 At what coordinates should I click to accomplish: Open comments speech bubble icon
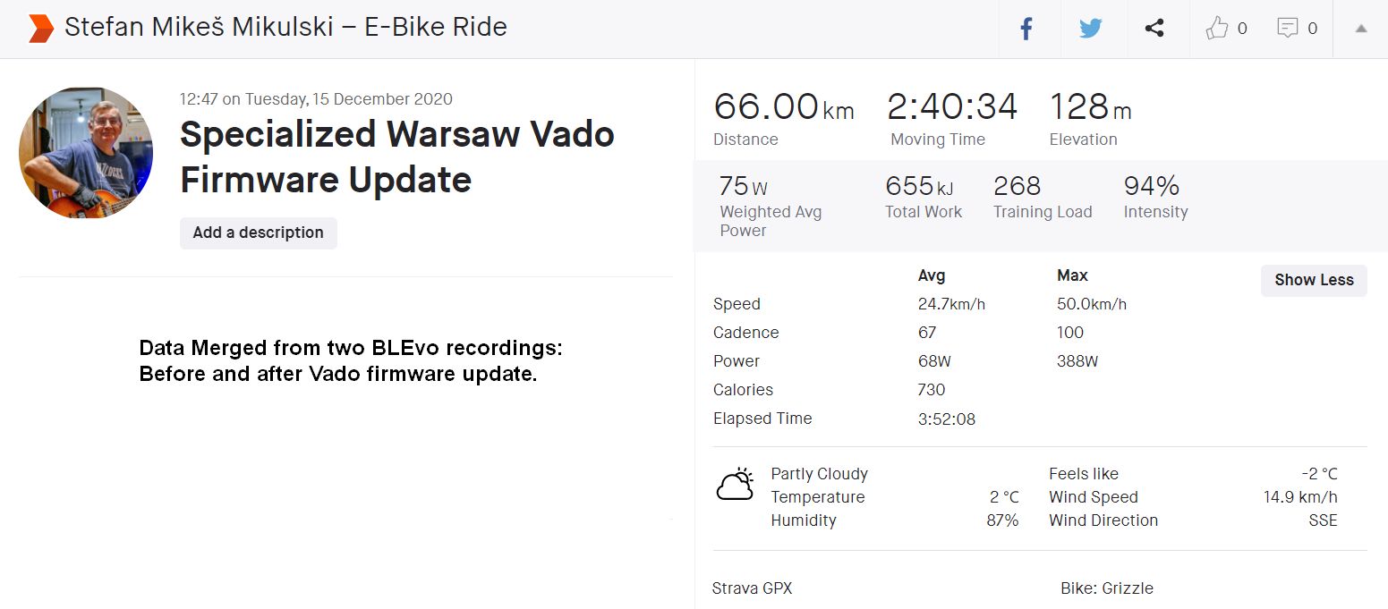click(x=1287, y=29)
